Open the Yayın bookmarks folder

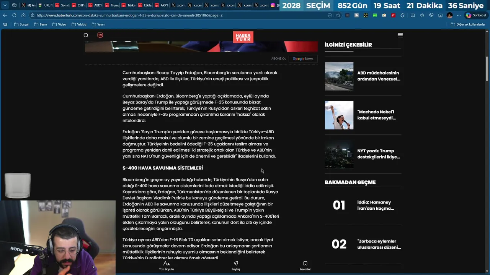pyautogui.click(x=98, y=24)
